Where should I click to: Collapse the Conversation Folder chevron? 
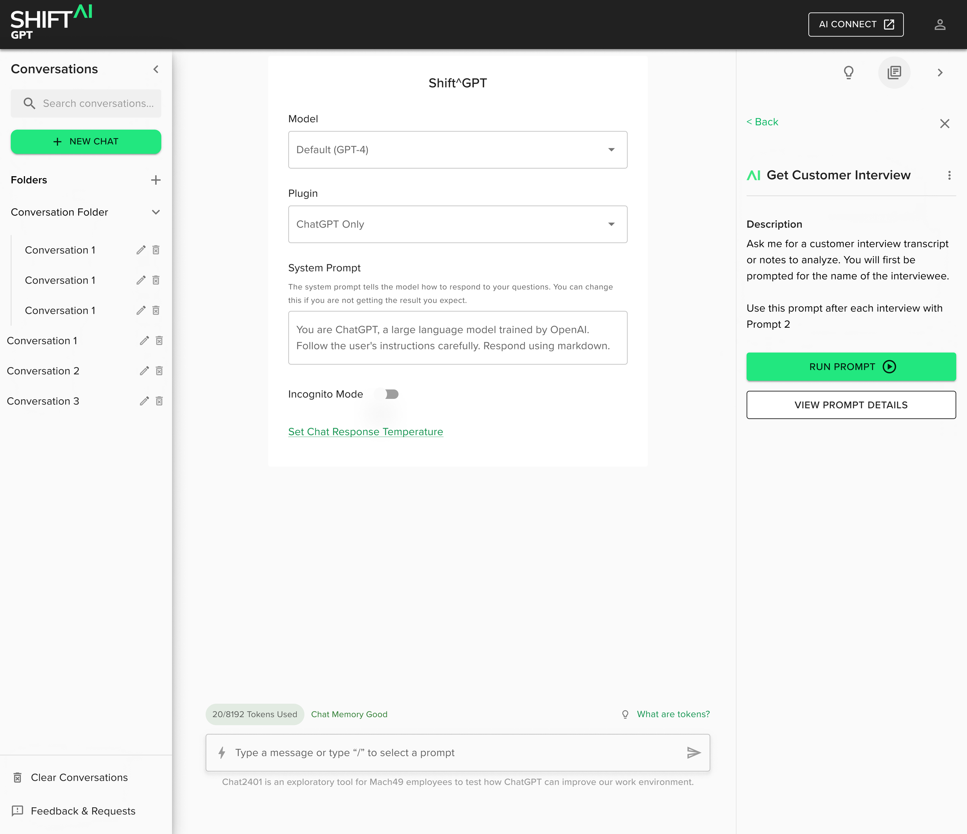(156, 212)
